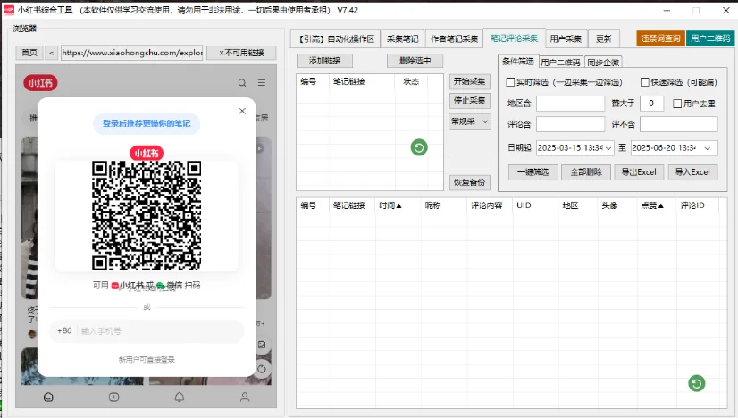The height and width of the screenshot is (418, 738).
Task: Switch to 作者笔记采集 tab
Action: 454,39
